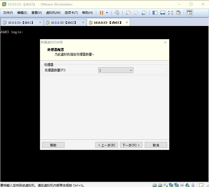209x187 pixels.
Task: Click the hard disk status icon
Action: pyautogui.click(x=154, y=185)
